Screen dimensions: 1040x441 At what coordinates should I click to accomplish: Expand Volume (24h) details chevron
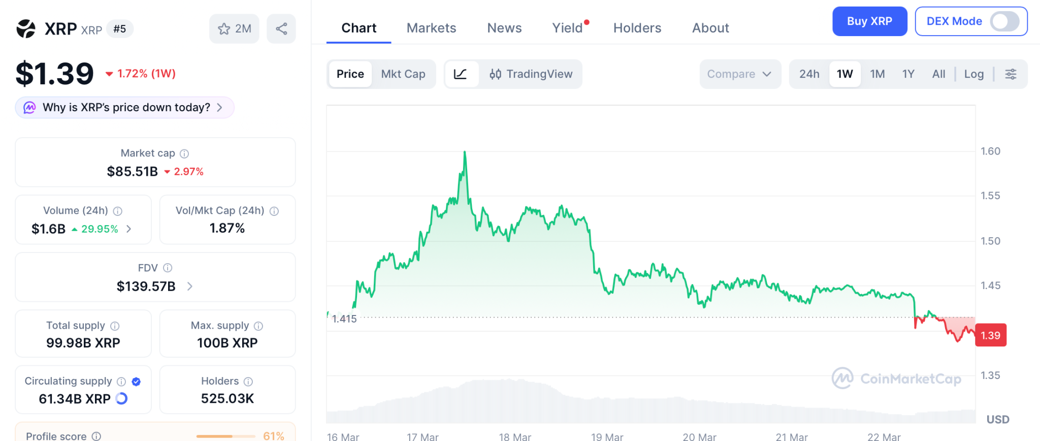point(129,229)
